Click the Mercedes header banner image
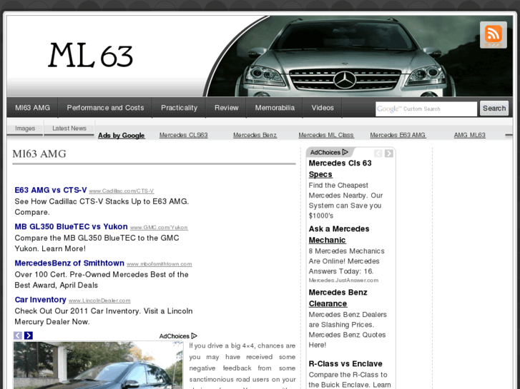Viewport: 520px width, 389px height. [358, 56]
